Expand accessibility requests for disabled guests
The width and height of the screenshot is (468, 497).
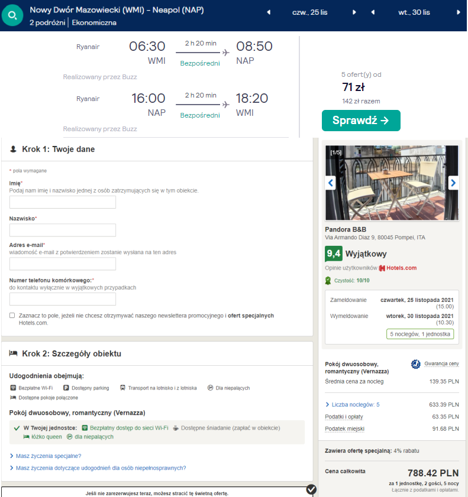[x=98, y=468]
